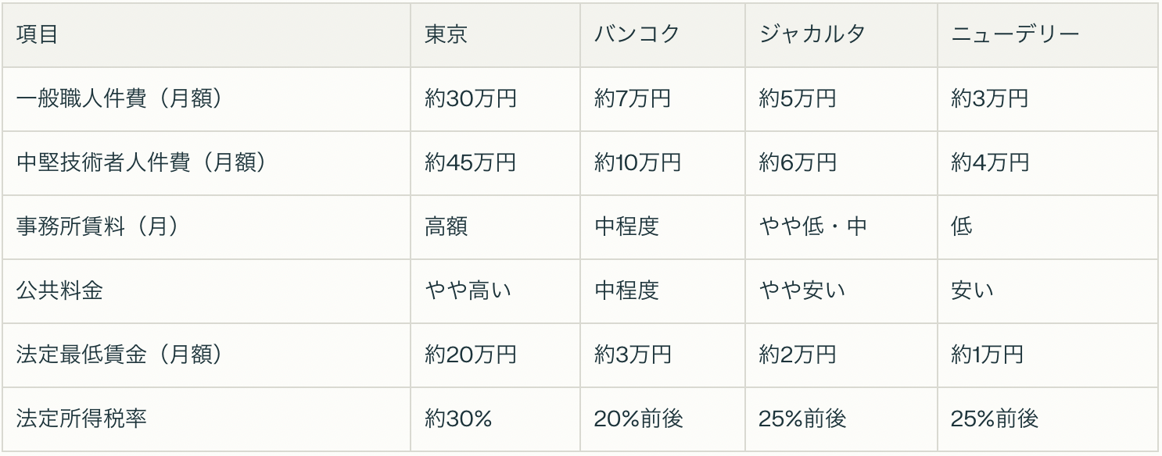Click the 項目 column header
Screen dimensions: 1162x456
point(38,35)
